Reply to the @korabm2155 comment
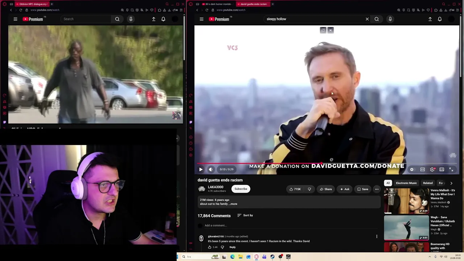 tap(232, 247)
